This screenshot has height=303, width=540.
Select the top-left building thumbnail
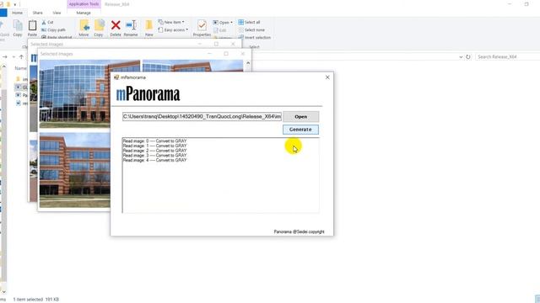90,93
